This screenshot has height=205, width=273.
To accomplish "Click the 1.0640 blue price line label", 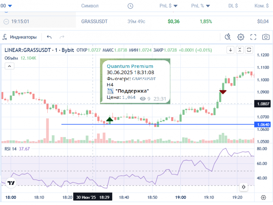I will [263, 124].
